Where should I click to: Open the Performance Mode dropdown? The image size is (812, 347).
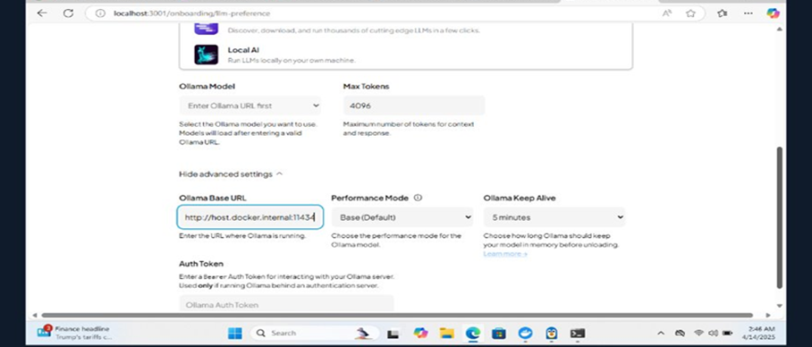(402, 217)
